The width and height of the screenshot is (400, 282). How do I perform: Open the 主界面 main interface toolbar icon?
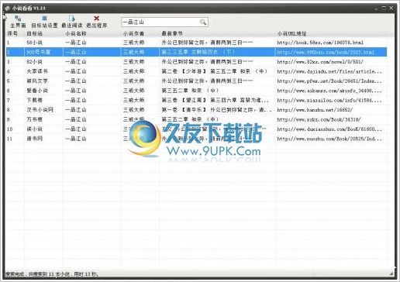[18, 22]
